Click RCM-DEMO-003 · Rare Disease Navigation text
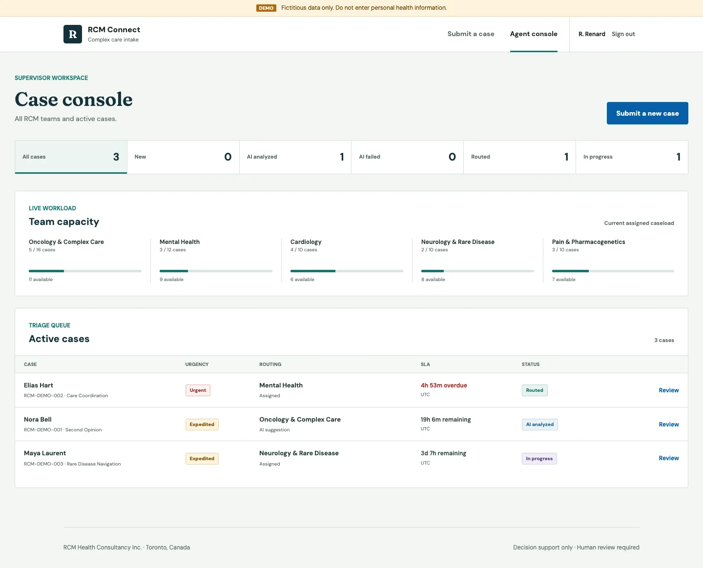703x568 pixels. click(x=72, y=464)
